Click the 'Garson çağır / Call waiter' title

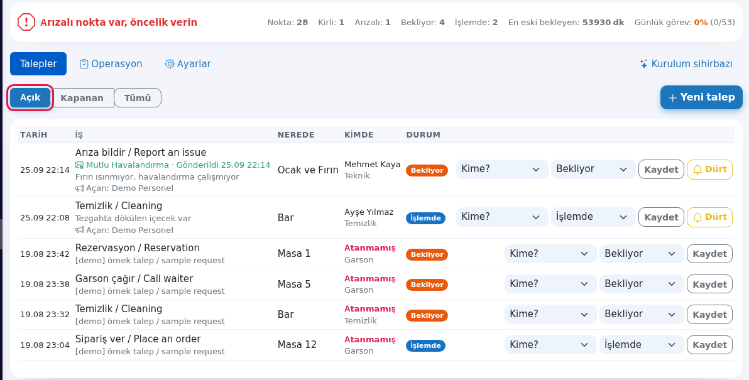coord(134,279)
